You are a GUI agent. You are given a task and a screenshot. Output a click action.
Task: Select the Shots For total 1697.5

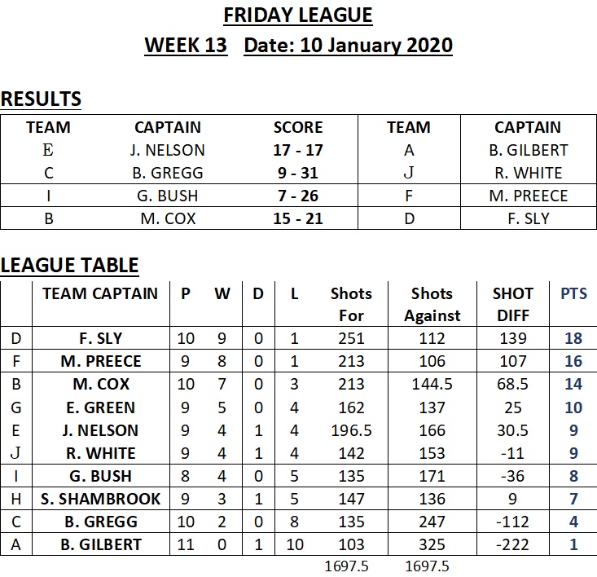point(346,566)
